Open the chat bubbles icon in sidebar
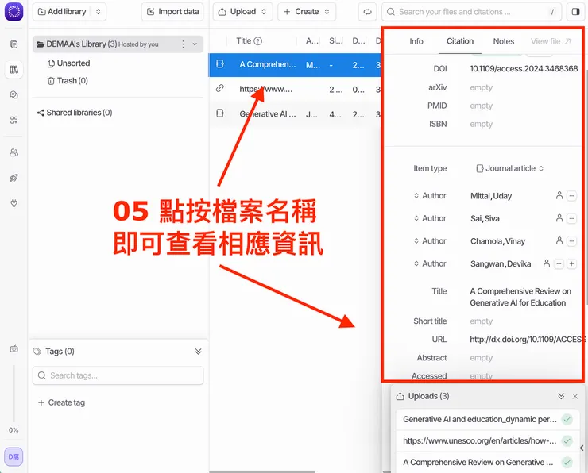 click(14, 94)
